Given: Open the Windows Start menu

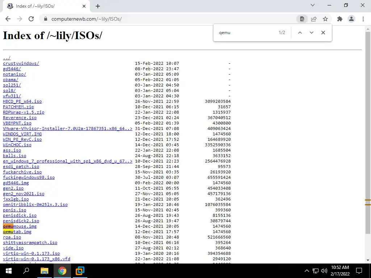Looking at the screenshot, I should [x=9, y=271].
